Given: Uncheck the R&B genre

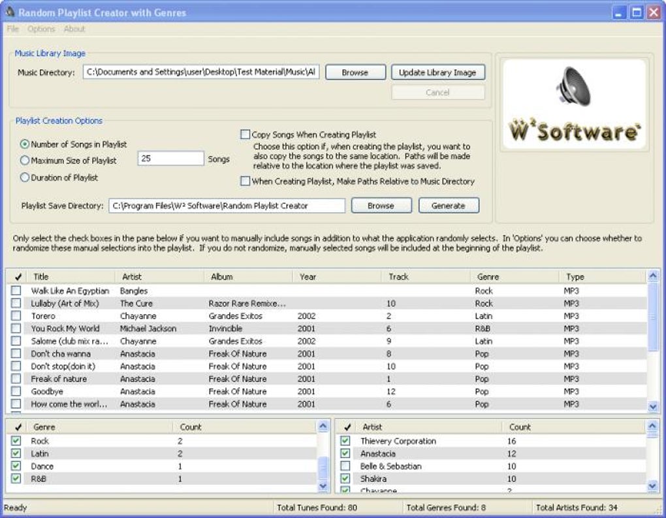Looking at the screenshot, I should 16,479.
